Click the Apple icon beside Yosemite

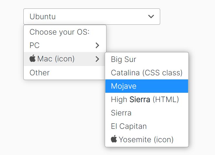tap(114, 139)
